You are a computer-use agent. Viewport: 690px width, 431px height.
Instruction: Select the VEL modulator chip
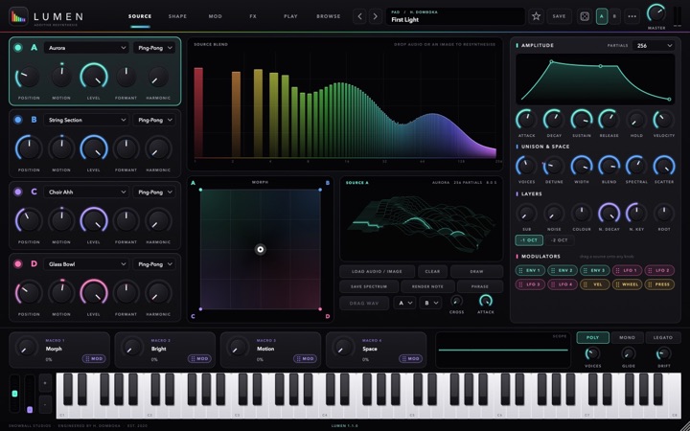pyautogui.click(x=595, y=284)
